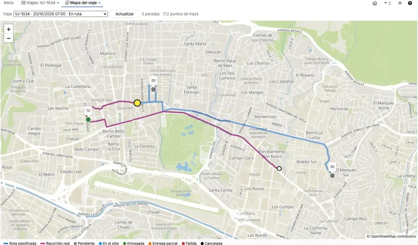Click the stop label 20 on the map
Image resolution: width=418 pixels, height=245 pixels.
(x=153, y=81)
